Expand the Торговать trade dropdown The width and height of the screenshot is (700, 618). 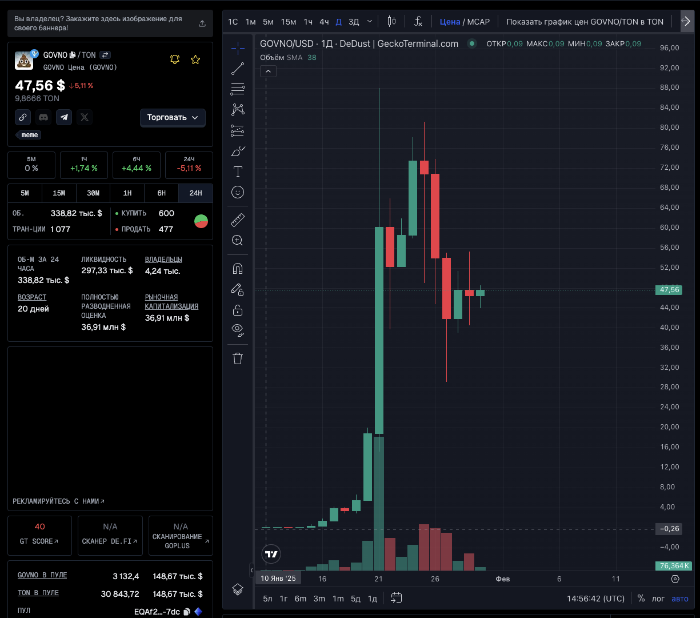[173, 117]
